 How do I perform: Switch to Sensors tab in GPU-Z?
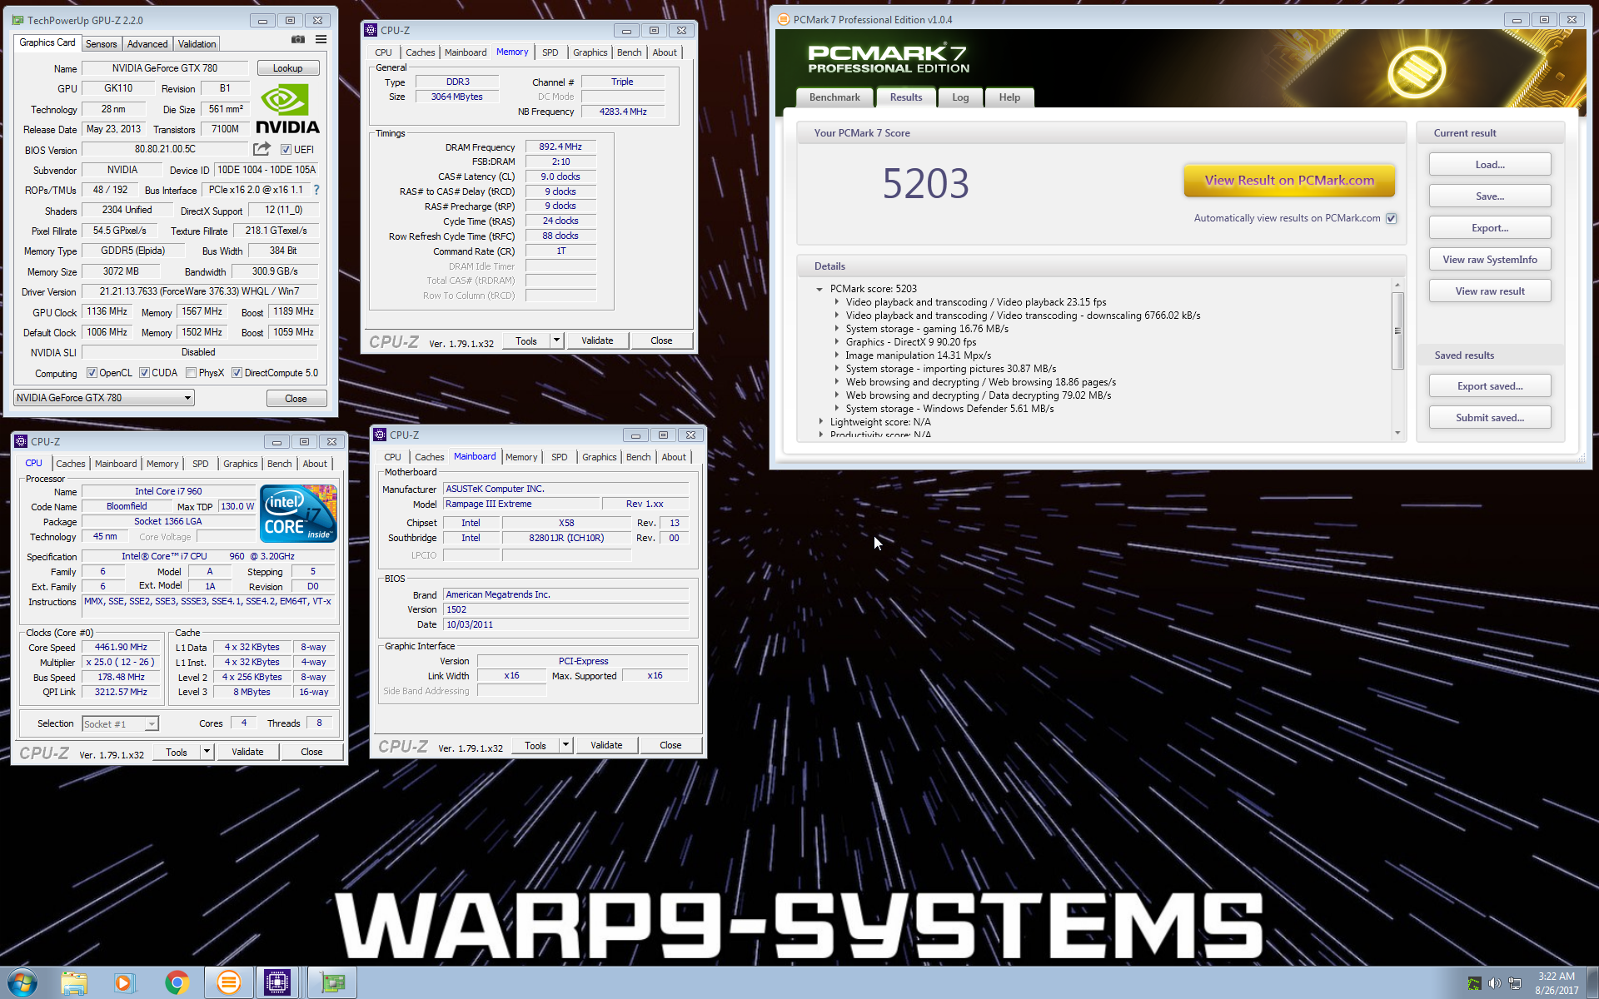(101, 44)
